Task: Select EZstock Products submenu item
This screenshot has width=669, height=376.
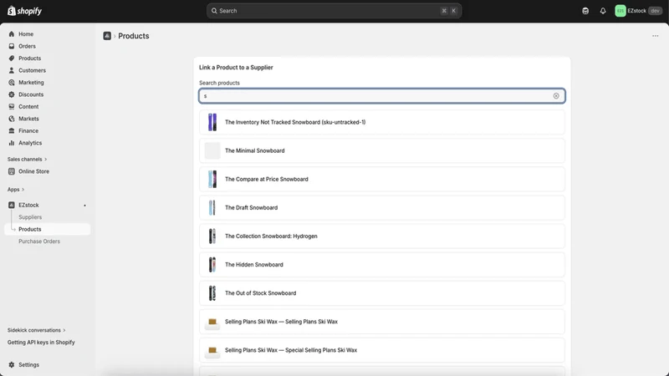Action: (48, 229)
